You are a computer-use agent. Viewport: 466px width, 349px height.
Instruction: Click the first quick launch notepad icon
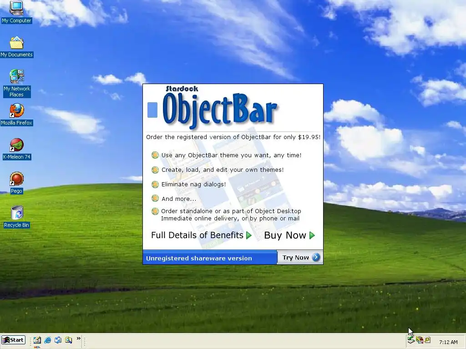[37, 340]
